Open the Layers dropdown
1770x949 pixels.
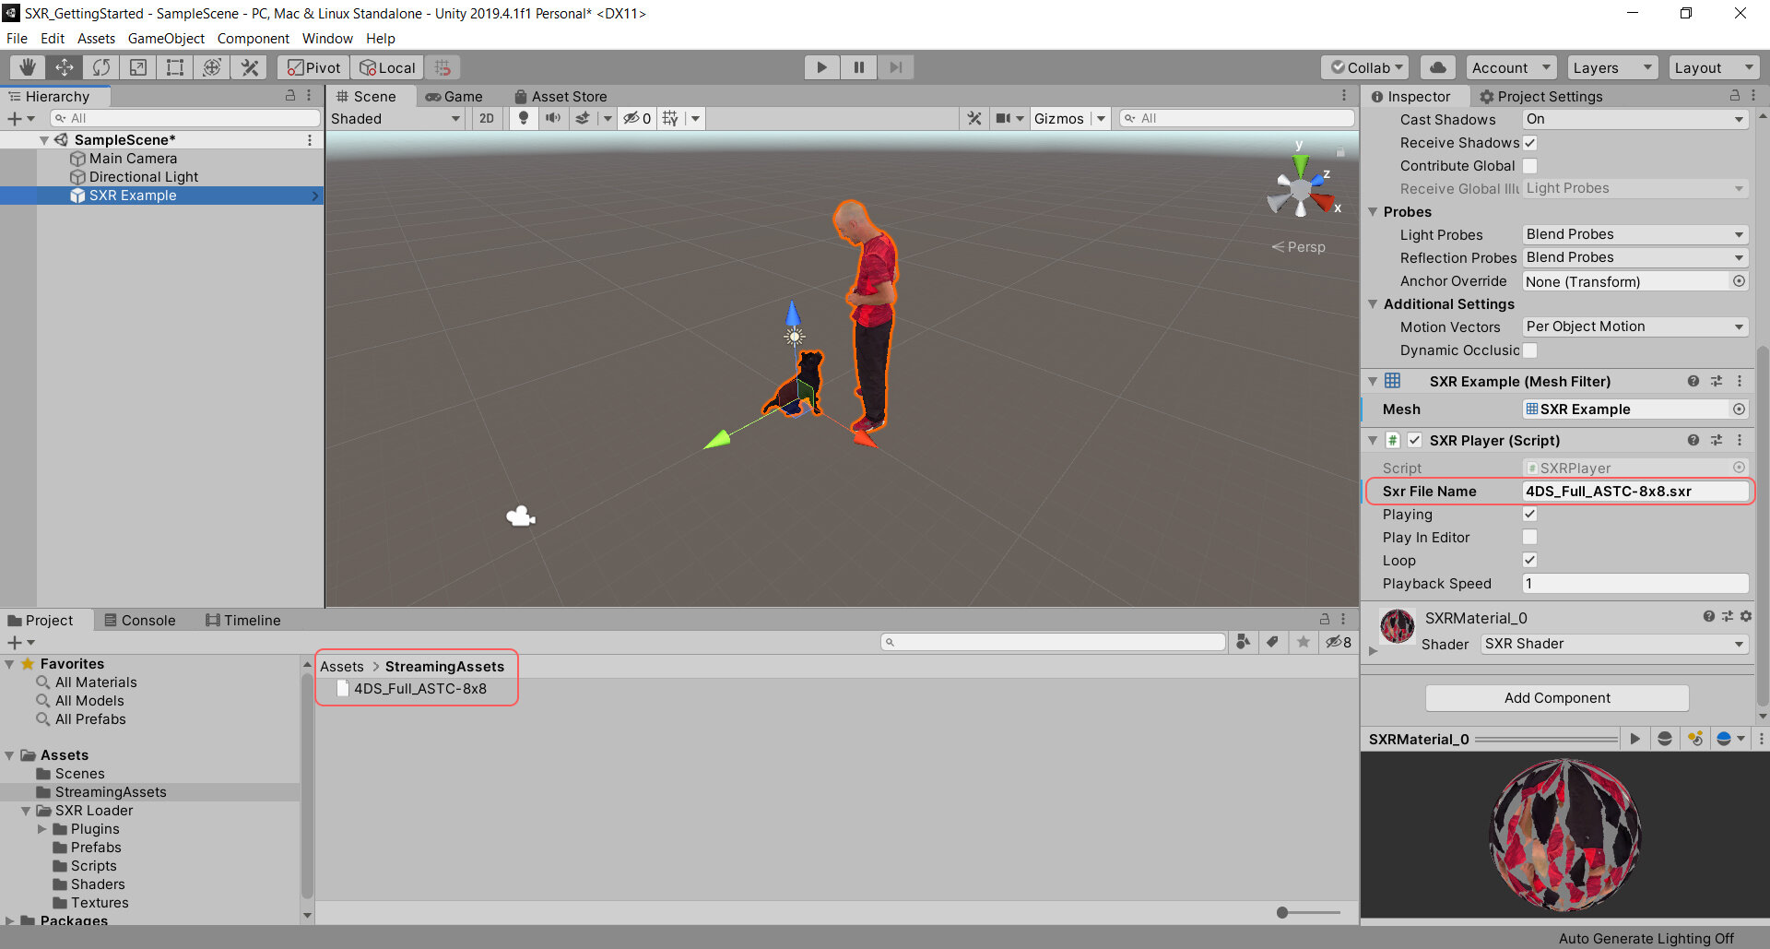click(x=1611, y=67)
